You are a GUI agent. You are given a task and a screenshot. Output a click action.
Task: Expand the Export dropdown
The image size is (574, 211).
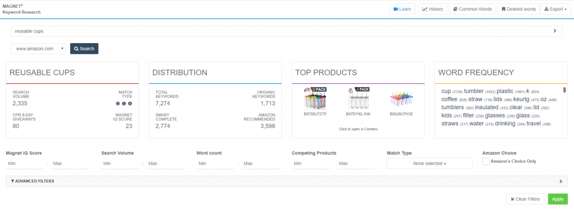[556, 9]
